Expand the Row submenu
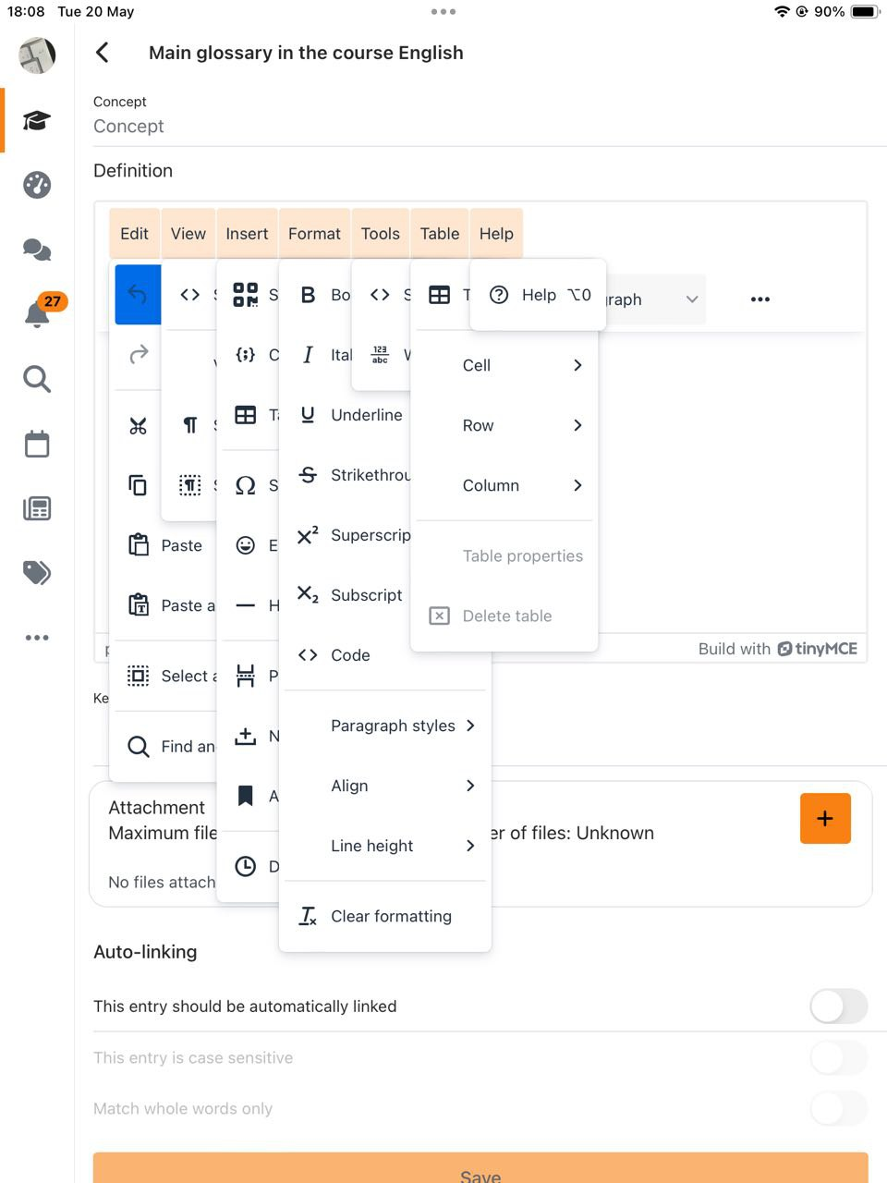 coord(504,425)
